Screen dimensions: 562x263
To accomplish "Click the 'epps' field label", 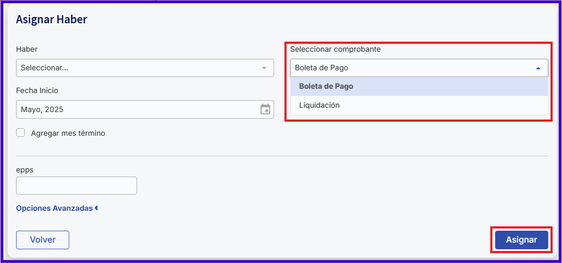I will 25,170.
